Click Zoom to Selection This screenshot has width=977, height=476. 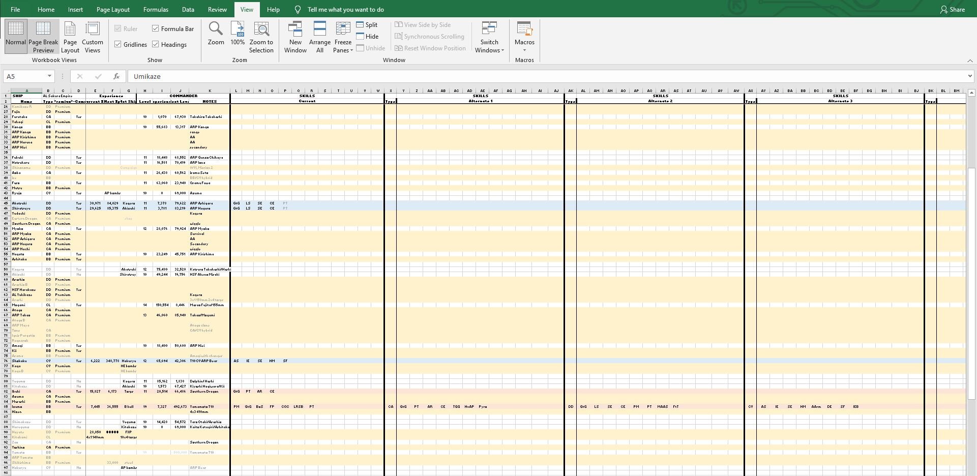tap(261, 36)
